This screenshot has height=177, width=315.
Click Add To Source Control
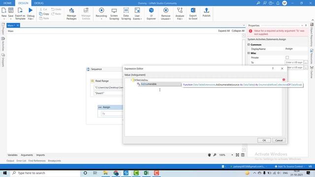click(289, 166)
